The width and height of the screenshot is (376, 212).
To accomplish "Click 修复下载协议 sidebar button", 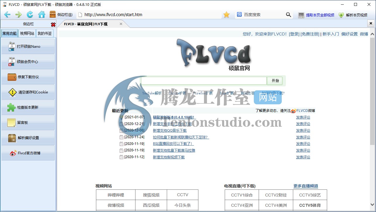I will [28, 77].
